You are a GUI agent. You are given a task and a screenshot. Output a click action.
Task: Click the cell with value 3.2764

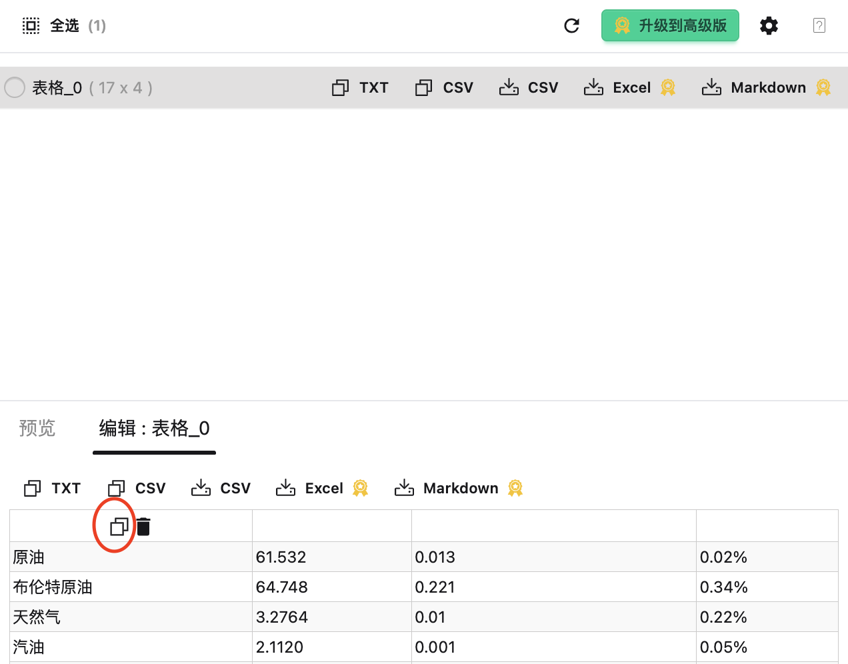click(332, 617)
